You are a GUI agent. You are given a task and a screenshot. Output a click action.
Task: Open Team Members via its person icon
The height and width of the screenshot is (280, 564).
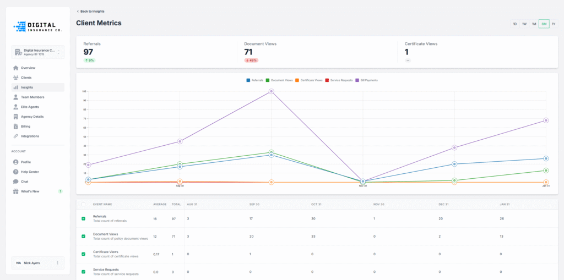click(15, 97)
